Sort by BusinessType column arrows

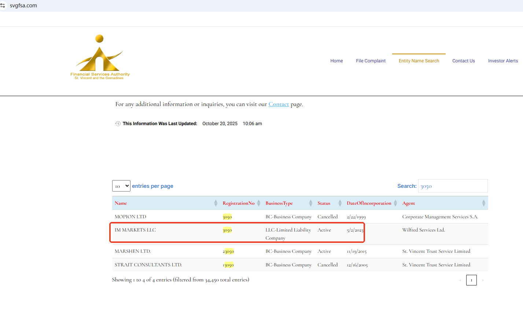tap(310, 203)
